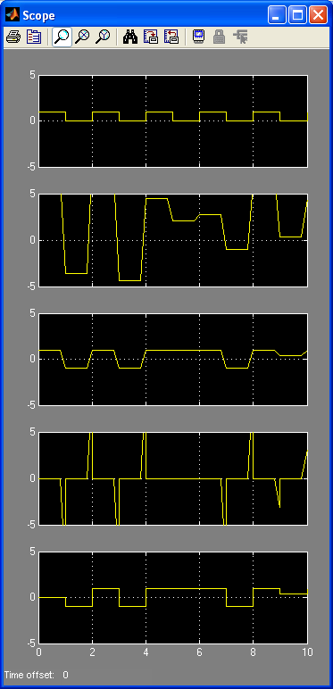
Task: Print the scope using the printer icon
Action: click(13, 37)
